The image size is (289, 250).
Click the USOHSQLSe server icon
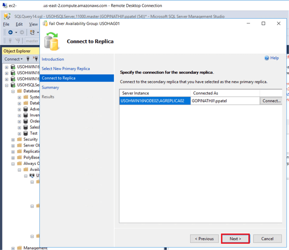[x=13, y=85]
